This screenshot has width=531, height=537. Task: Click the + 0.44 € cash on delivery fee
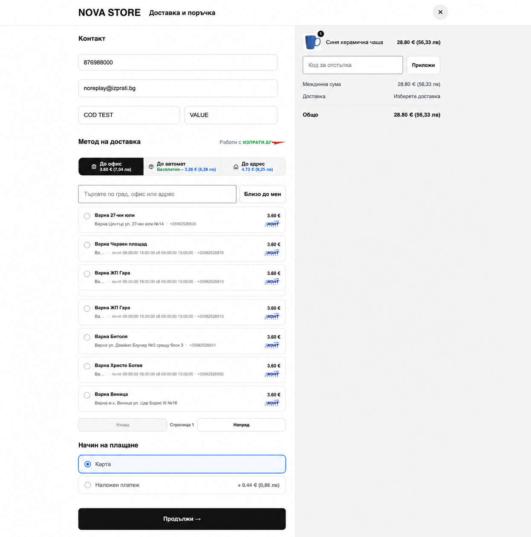pyautogui.click(x=259, y=485)
